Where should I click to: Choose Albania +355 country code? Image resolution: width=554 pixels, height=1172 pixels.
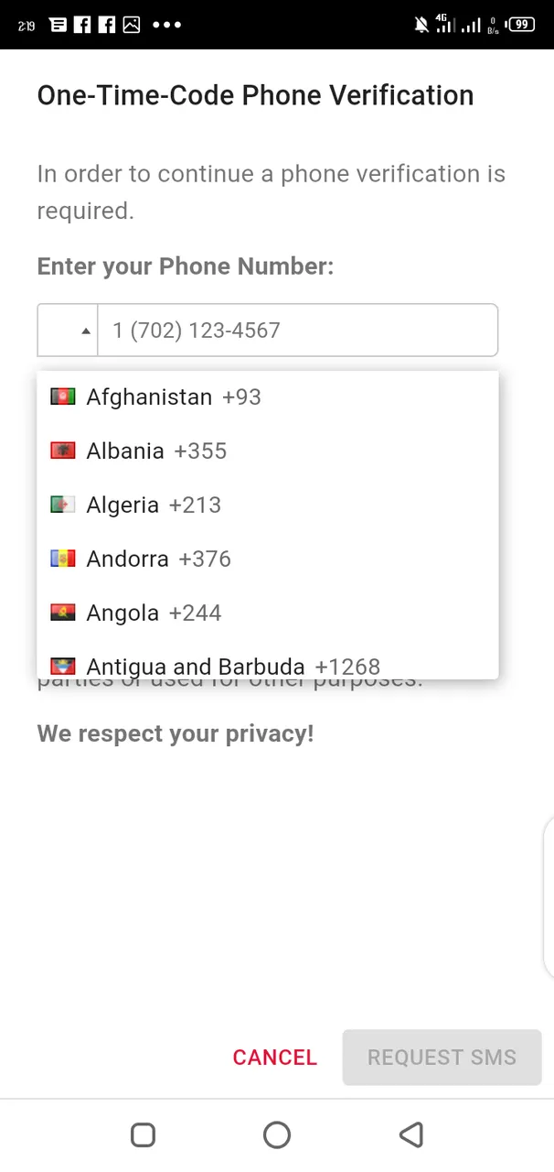pyautogui.click(x=156, y=451)
